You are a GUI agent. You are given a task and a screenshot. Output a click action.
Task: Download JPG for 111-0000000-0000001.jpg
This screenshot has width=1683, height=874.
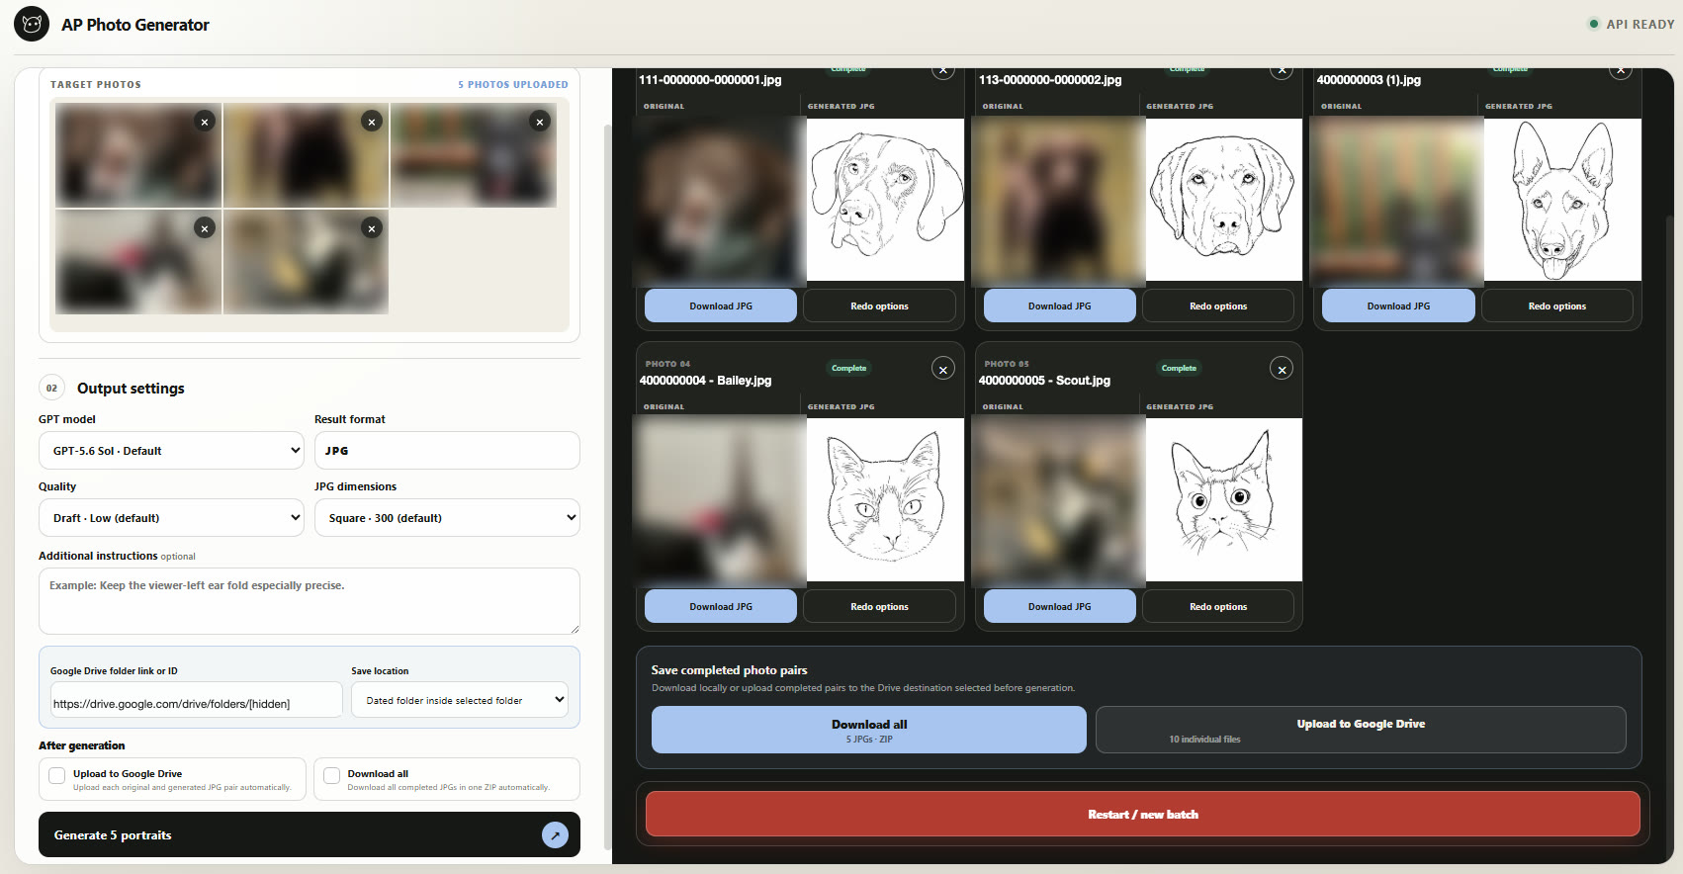tap(721, 306)
